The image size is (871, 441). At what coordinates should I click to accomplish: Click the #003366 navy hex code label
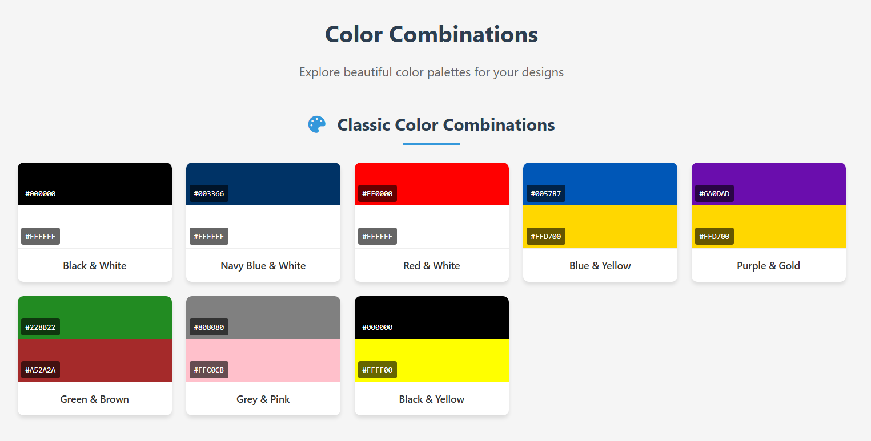pos(209,193)
